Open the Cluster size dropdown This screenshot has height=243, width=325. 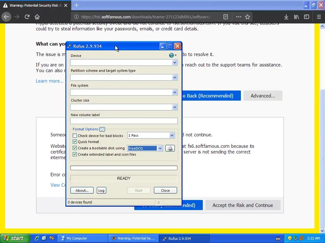pos(124,107)
